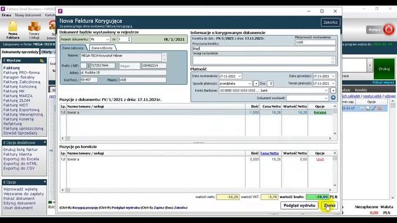Select Dokumenty sprzedaży tab
The width and height of the screenshot is (397, 223).
point(20,52)
